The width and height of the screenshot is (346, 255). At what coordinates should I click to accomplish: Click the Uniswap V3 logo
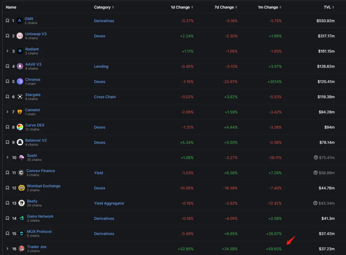click(x=20, y=36)
